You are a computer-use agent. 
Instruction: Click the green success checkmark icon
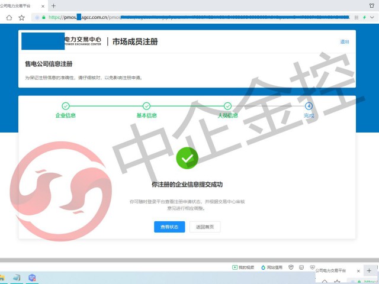pos(187,158)
